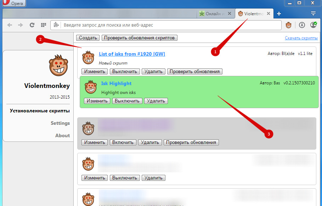322x206 pixels.
Task: Open Violentmonkey extension icon in toolbar
Action: pos(289,25)
